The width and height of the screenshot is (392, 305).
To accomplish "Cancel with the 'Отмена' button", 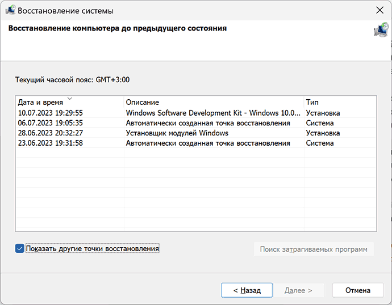I will [x=358, y=290].
